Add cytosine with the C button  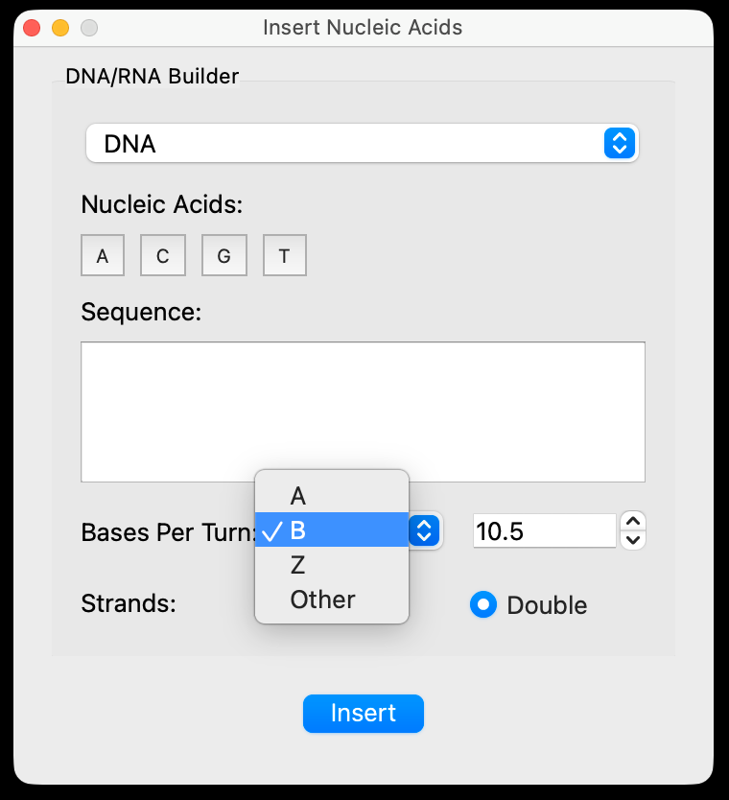pyautogui.click(x=163, y=256)
